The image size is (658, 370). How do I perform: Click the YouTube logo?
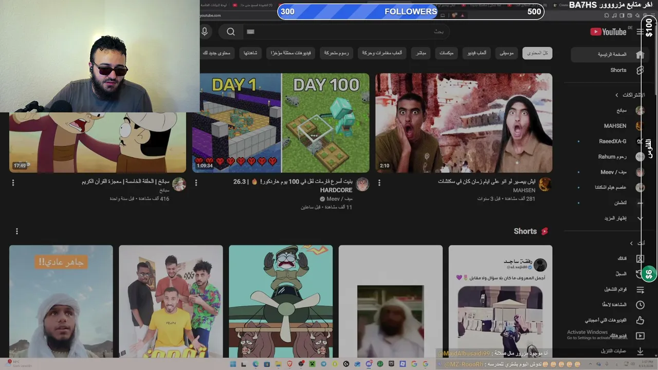pos(608,32)
